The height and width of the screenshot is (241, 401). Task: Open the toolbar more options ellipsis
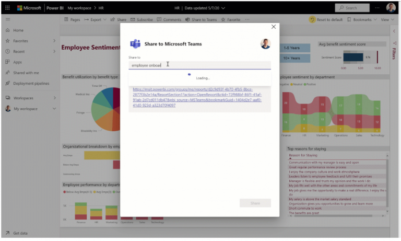click(247, 19)
